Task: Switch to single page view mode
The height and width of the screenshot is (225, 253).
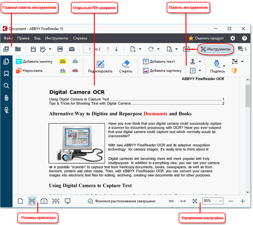Action: pyautogui.click(x=20, y=201)
